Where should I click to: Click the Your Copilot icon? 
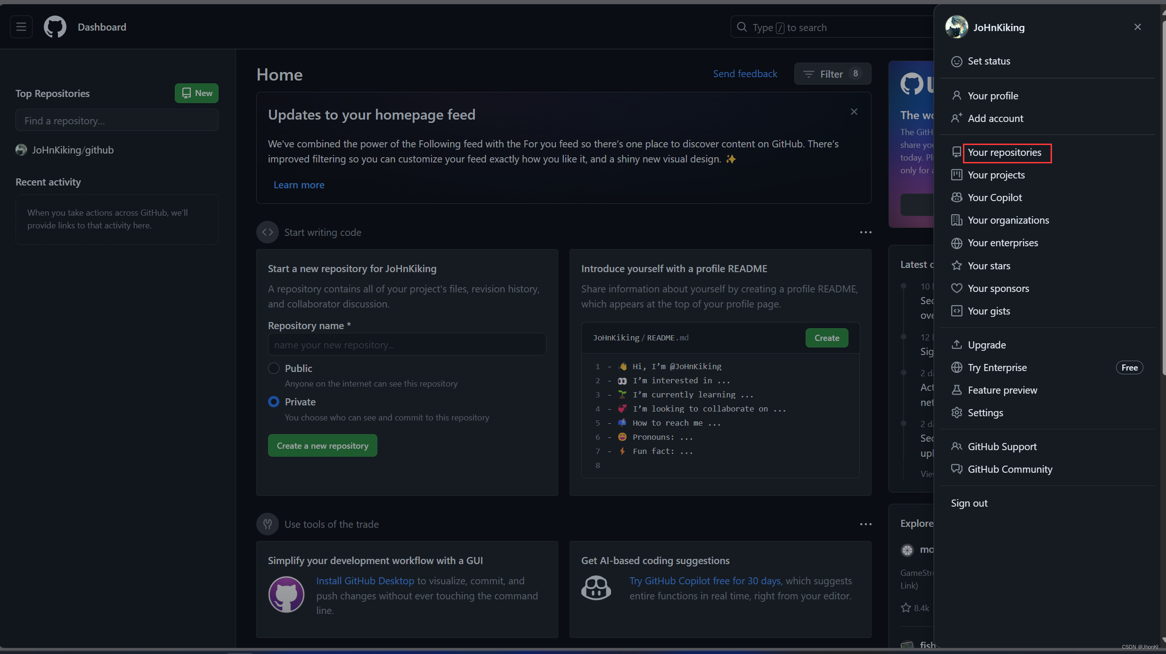click(x=956, y=197)
